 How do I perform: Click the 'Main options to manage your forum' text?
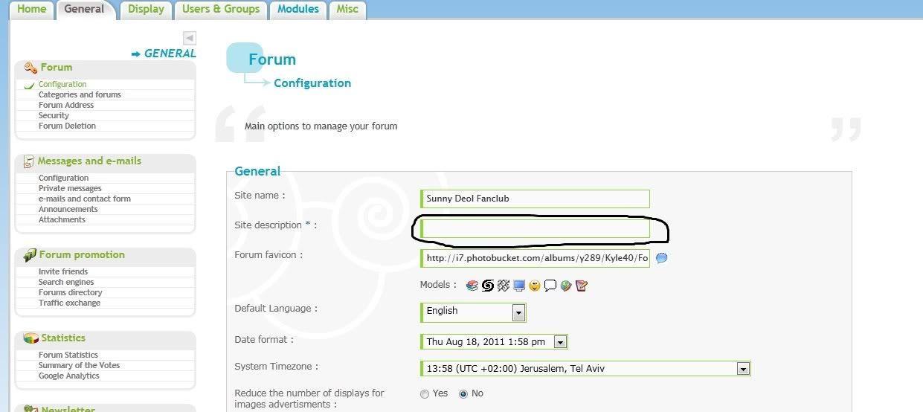pyautogui.click(x=321, y=126)
